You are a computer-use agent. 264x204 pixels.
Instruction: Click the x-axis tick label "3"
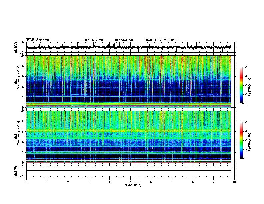89,182
